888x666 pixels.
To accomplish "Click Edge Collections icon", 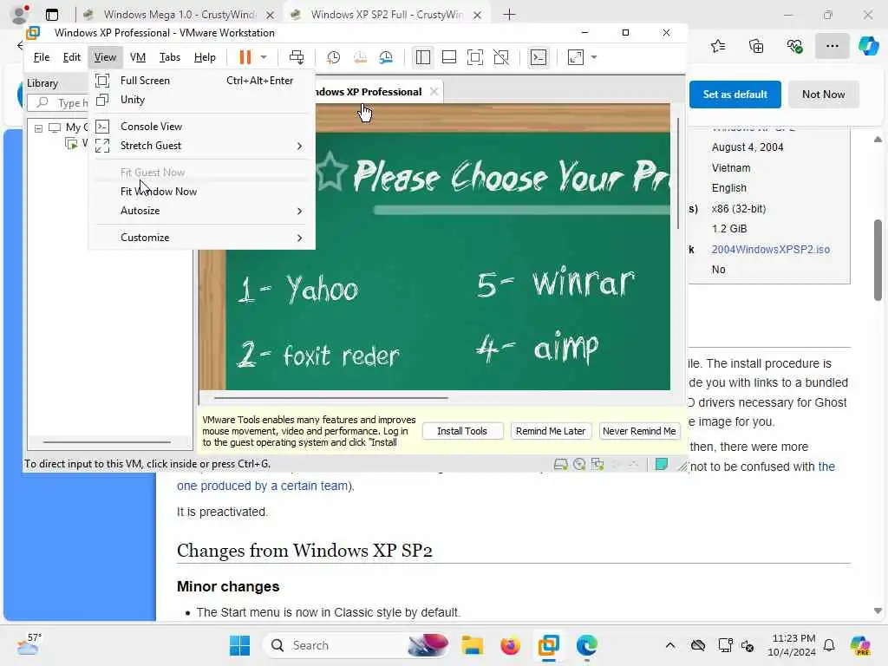I will [756, 46].
